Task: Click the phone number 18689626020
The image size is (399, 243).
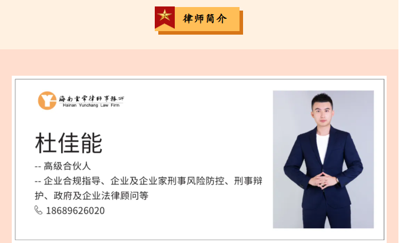Action: pyautogui.click(x=75, y=211)
